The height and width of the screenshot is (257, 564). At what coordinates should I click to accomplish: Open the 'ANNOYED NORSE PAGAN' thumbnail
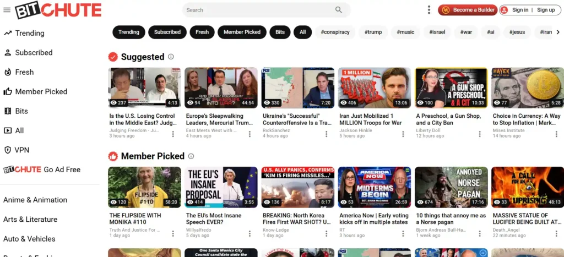tap(451, 187)
